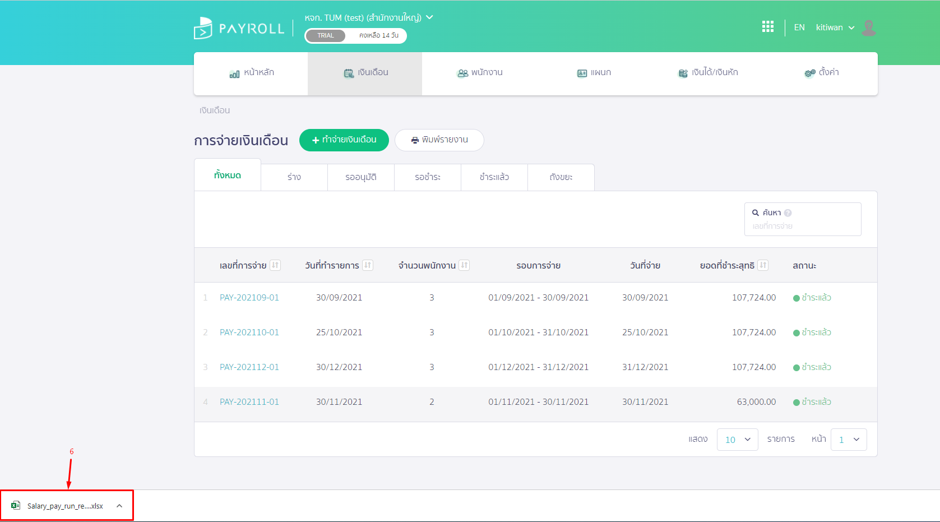Click the magnifier icon in the search box
Image resolution: width=940 pixels, height=522 pixels.
coord(756,212)
